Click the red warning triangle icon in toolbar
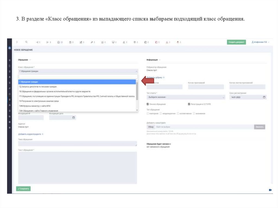 pos(167,42)
